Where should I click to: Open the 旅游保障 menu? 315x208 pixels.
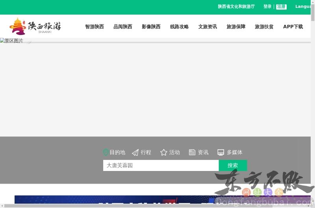(236, 26)
